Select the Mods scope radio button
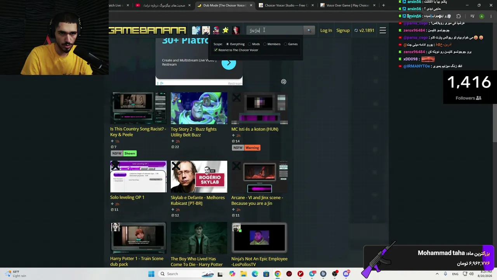 tap(250, 44)
